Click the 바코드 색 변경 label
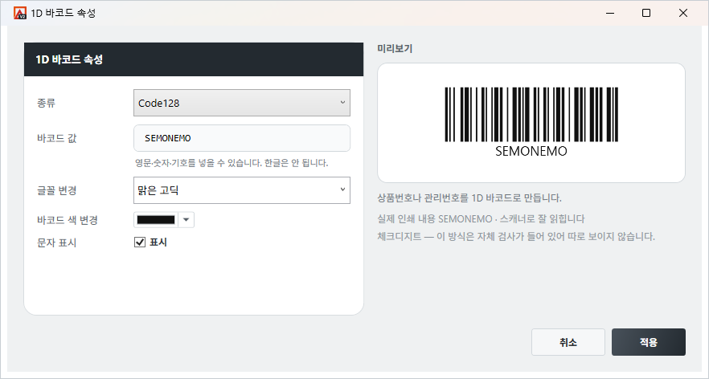Viewport: 709px width, 379px height. click(68, 221)
